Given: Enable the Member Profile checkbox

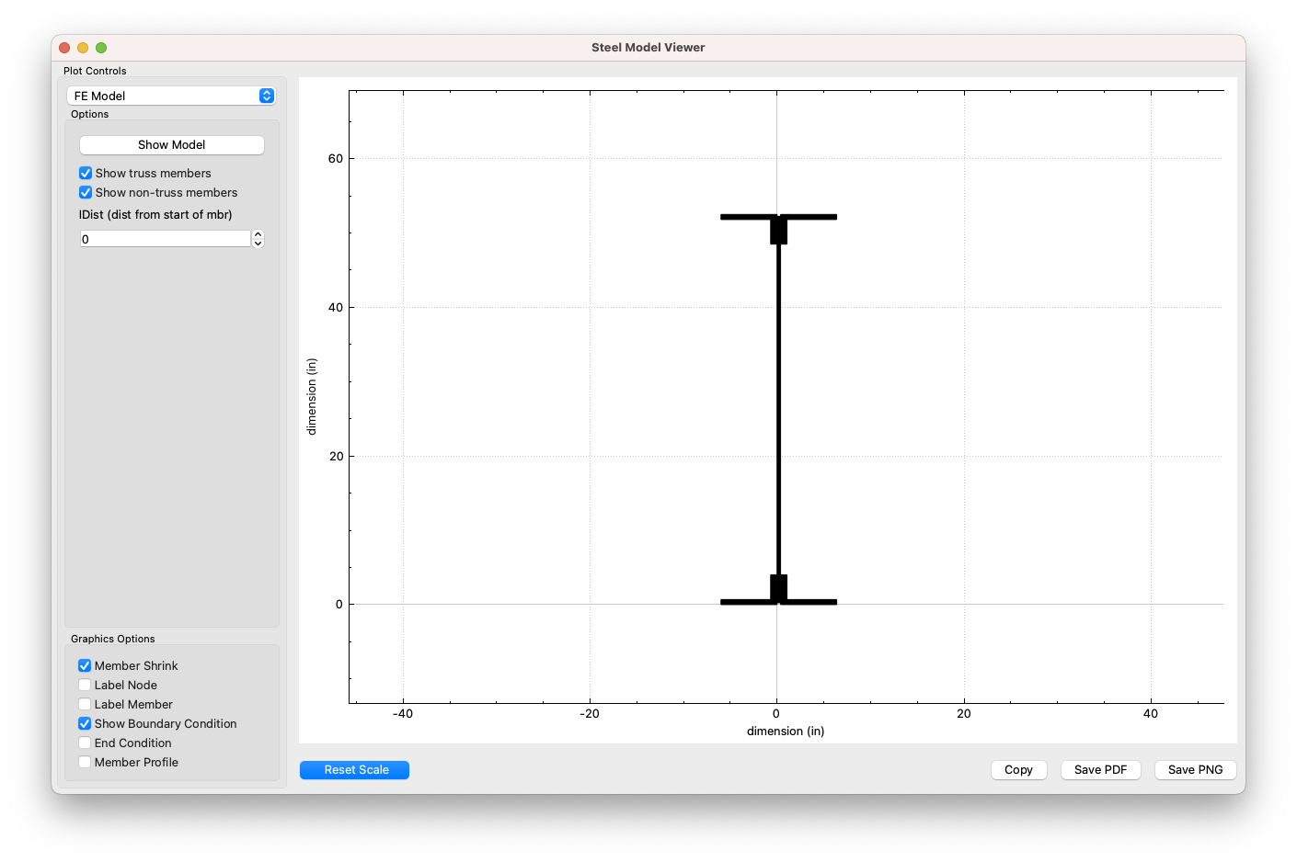Looking at the screenshot, I should click(x=85, y=763).
